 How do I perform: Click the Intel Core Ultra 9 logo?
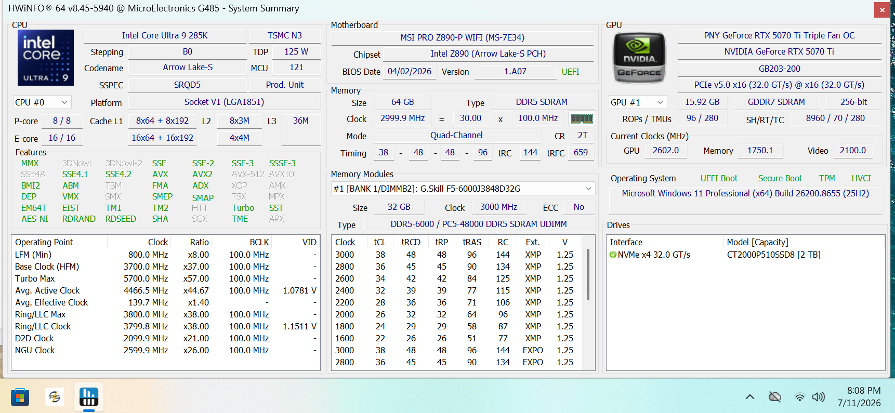(x=46, y=58)
